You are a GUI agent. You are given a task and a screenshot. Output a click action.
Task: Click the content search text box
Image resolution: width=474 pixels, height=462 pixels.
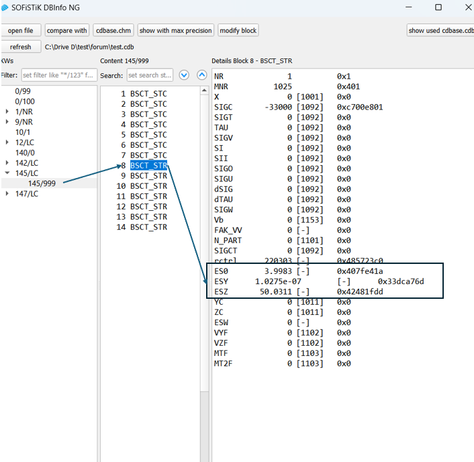(x=149, y=75)
